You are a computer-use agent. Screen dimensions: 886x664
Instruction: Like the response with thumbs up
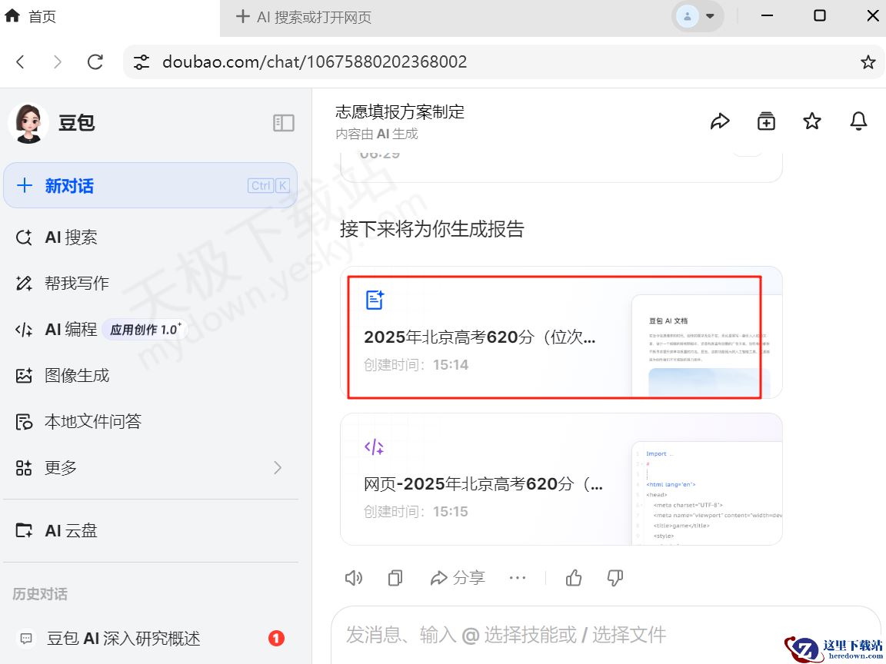pyautogui.click(x=574, y=578)
